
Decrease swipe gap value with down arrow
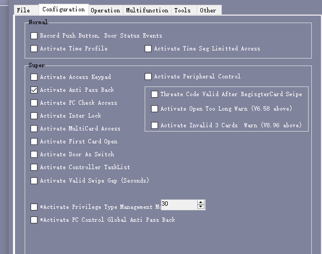click(x=201, y=207)
